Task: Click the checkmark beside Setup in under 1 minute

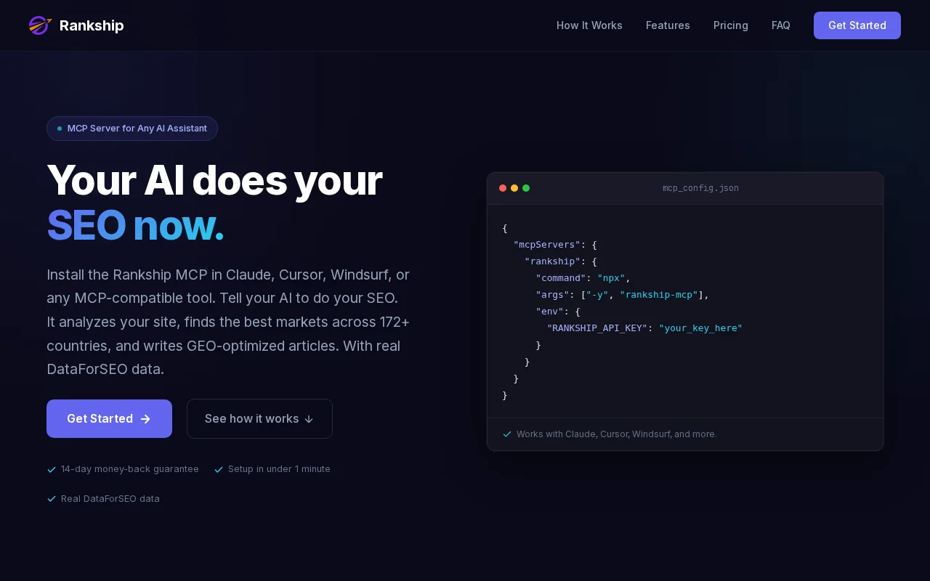Action: coord(219,469)
